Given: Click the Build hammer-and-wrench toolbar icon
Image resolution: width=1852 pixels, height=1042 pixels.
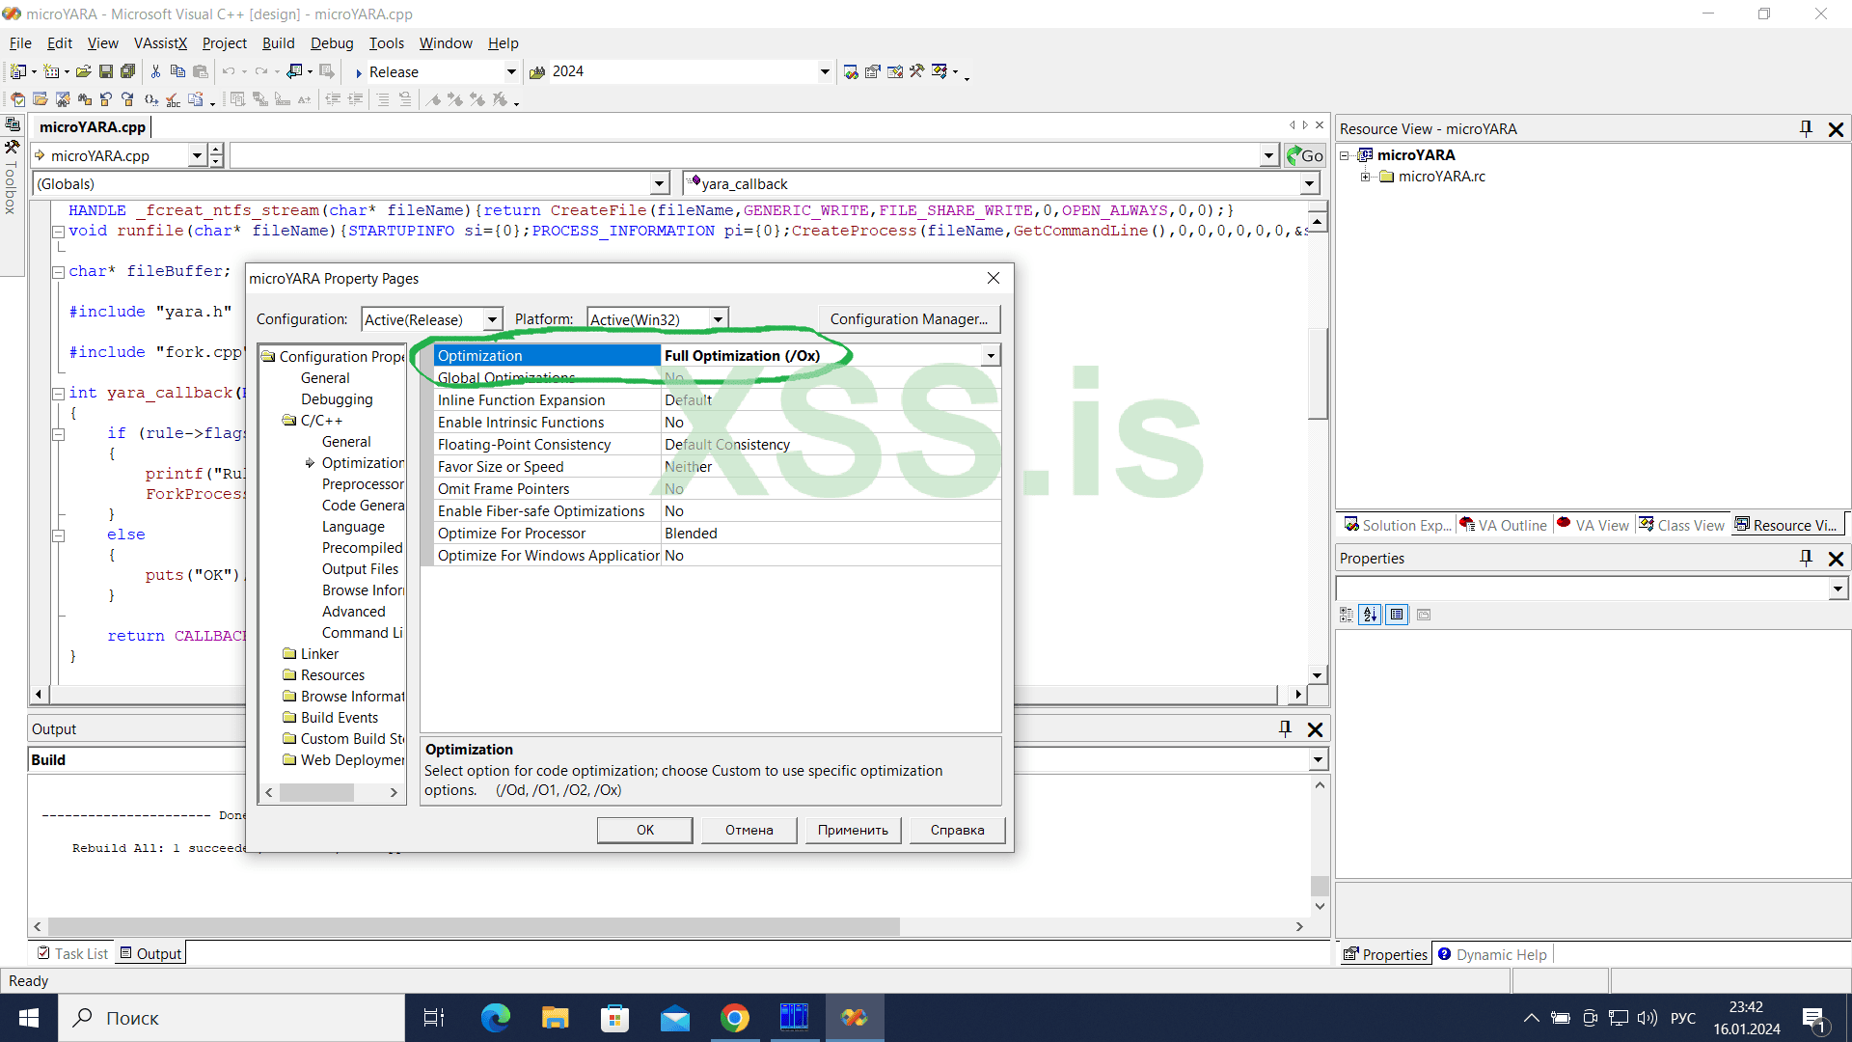Looking at the screenshot, I should coord(916,70).
